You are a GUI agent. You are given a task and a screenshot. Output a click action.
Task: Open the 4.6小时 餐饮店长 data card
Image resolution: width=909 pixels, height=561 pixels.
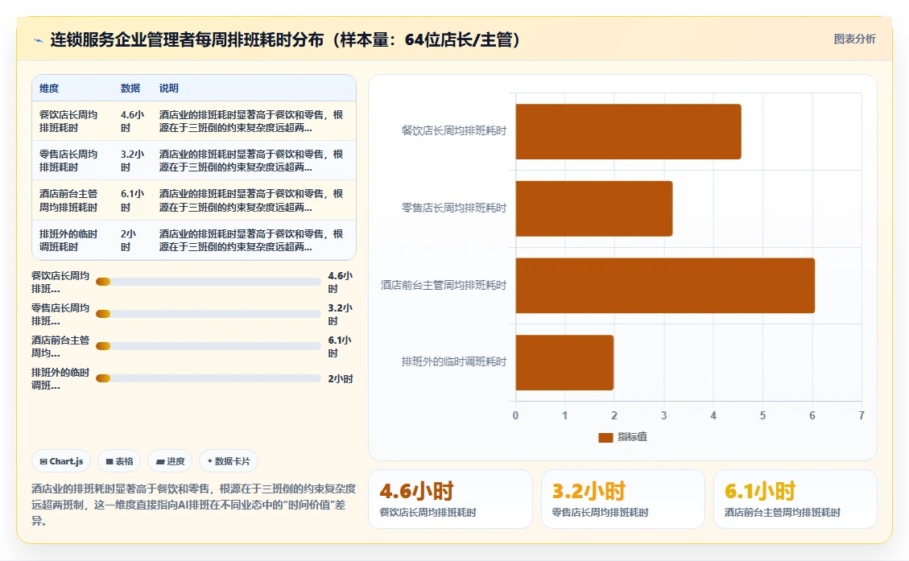(450, 499)
